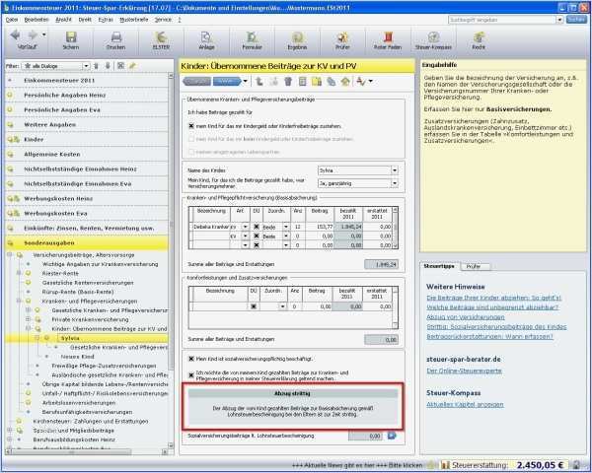Click the Roter Faden toolbar icon
The width and height of the screenshot is (592, 473).
[387, 39]
